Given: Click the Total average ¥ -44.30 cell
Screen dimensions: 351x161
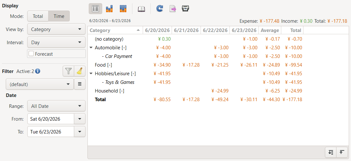Looking at the screenshot, I should tap(271, 100).
